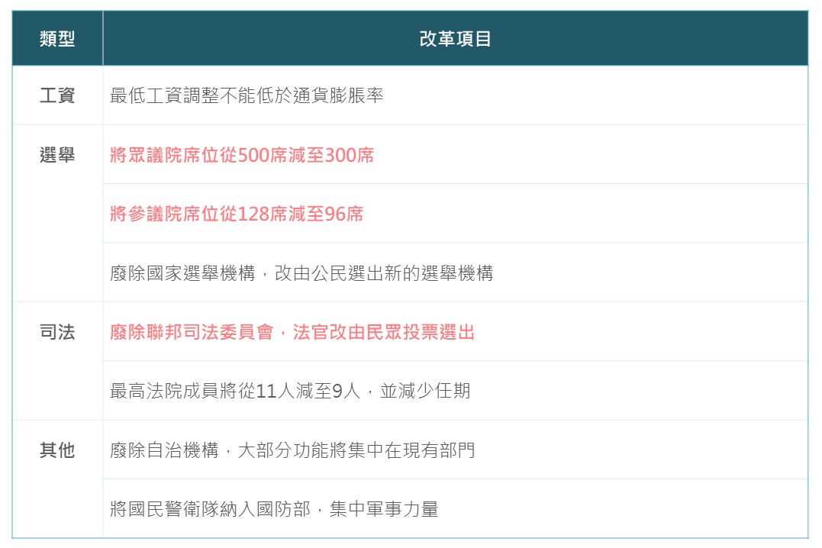Viewport: 822px width, 548px height.
Task: Click 96席 in the 參議院 row
Action: pos(344,214)
